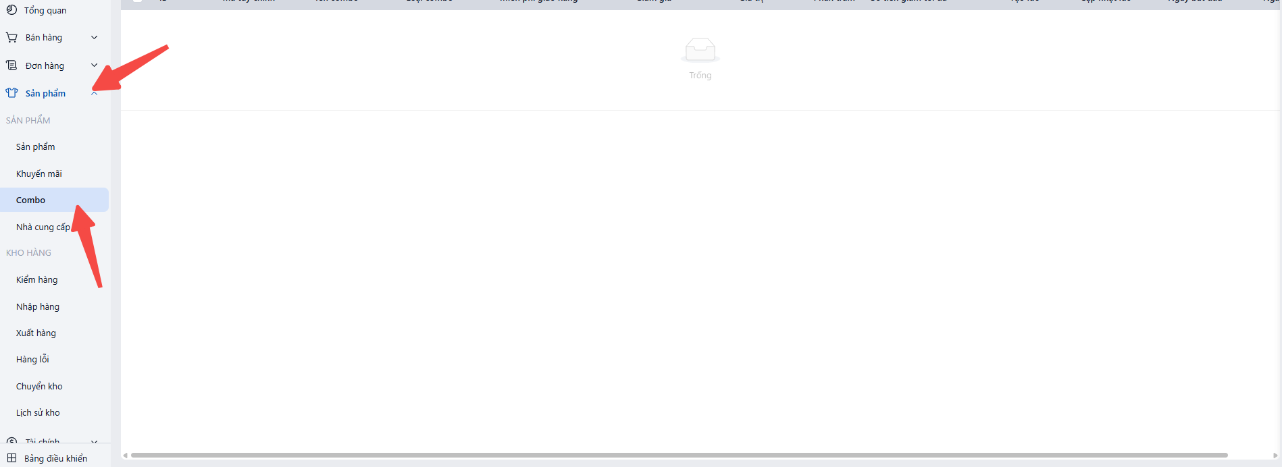
Task: View Lịch sử kho history
Action: coord(38,412)
